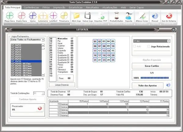Toggle number 05 on the Lotofácil grid
Viewport: 183px width, 132px height.
[113, 41]
